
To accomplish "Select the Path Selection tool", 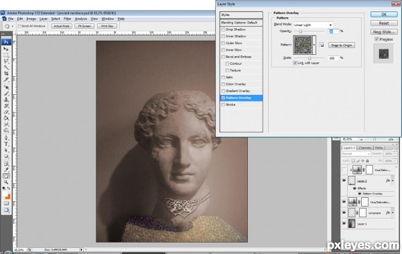I will coord(6,150).
